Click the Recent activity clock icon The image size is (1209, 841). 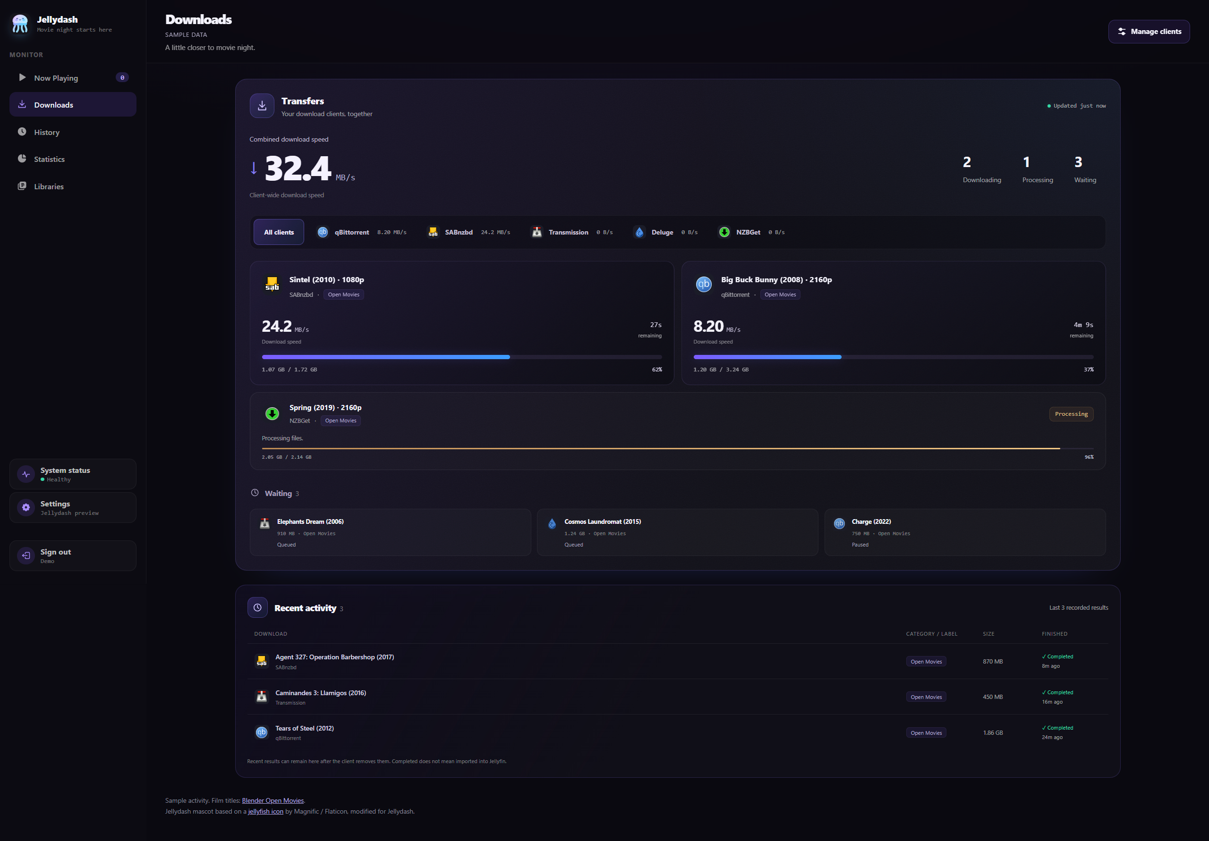click(257, 607)
